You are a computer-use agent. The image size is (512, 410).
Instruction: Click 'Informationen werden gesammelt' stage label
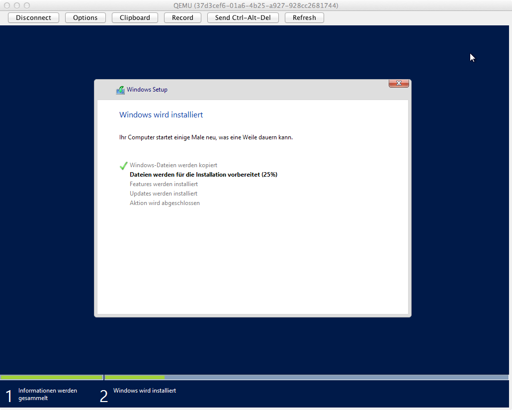coord(48,394)
